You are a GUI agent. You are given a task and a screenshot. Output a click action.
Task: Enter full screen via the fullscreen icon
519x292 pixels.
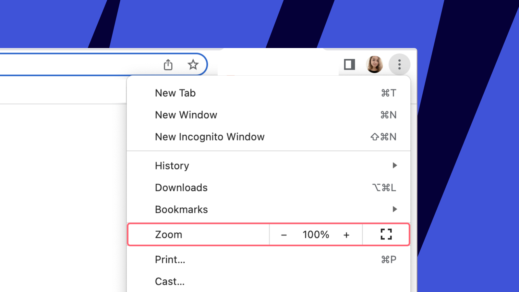[386, 234]
